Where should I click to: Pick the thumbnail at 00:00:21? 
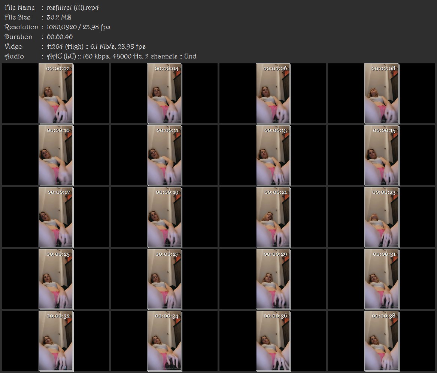click(273, 217)
